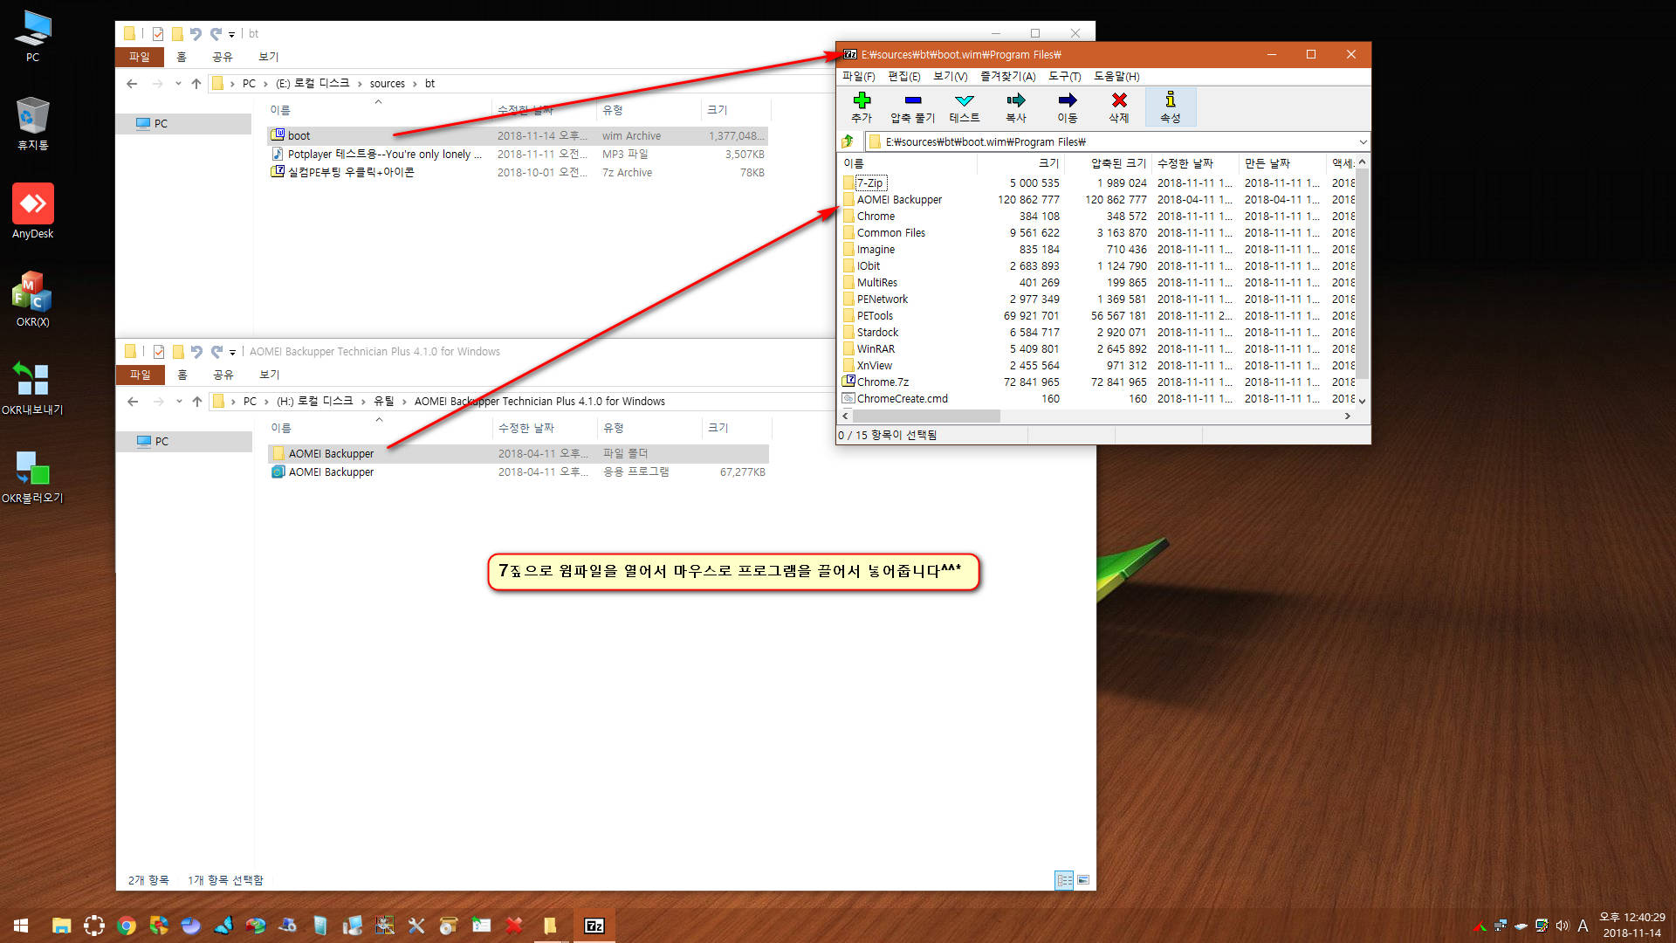1676x943 pixels.
Task: Click up arrow in AOMEI Explorer window
Action: click(196, 402)
